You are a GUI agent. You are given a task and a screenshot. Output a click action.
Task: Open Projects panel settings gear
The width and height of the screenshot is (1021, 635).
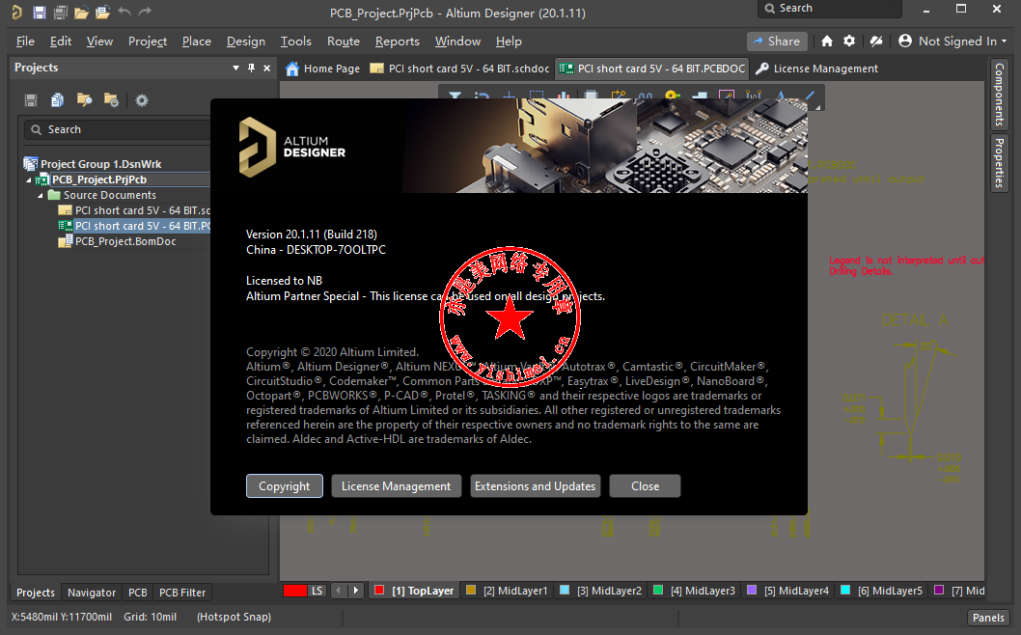click(141, 100)
